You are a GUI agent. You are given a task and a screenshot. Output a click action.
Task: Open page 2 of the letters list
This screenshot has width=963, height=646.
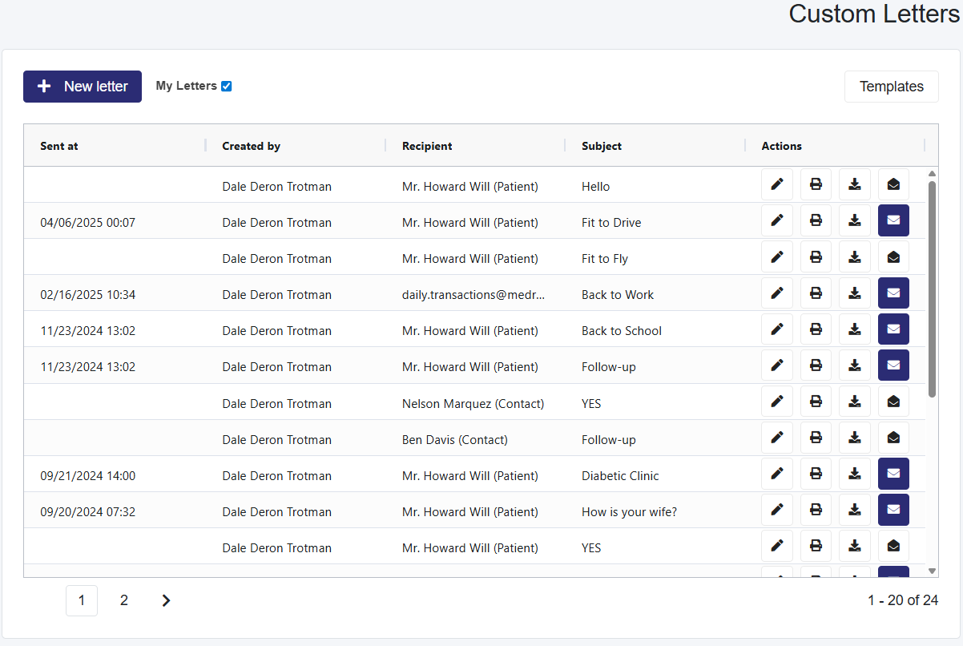pyautogui.click(x=124, y=600)
